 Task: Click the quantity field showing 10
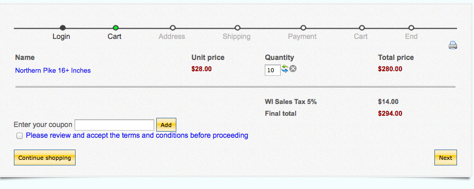click(272, 70)
